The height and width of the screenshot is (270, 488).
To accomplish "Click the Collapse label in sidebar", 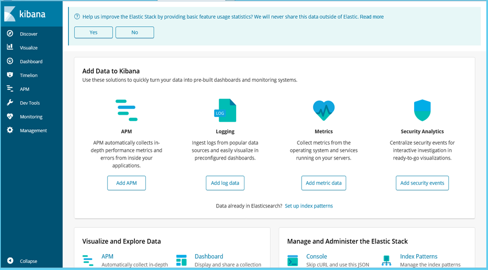I will [x=29, y=261].
